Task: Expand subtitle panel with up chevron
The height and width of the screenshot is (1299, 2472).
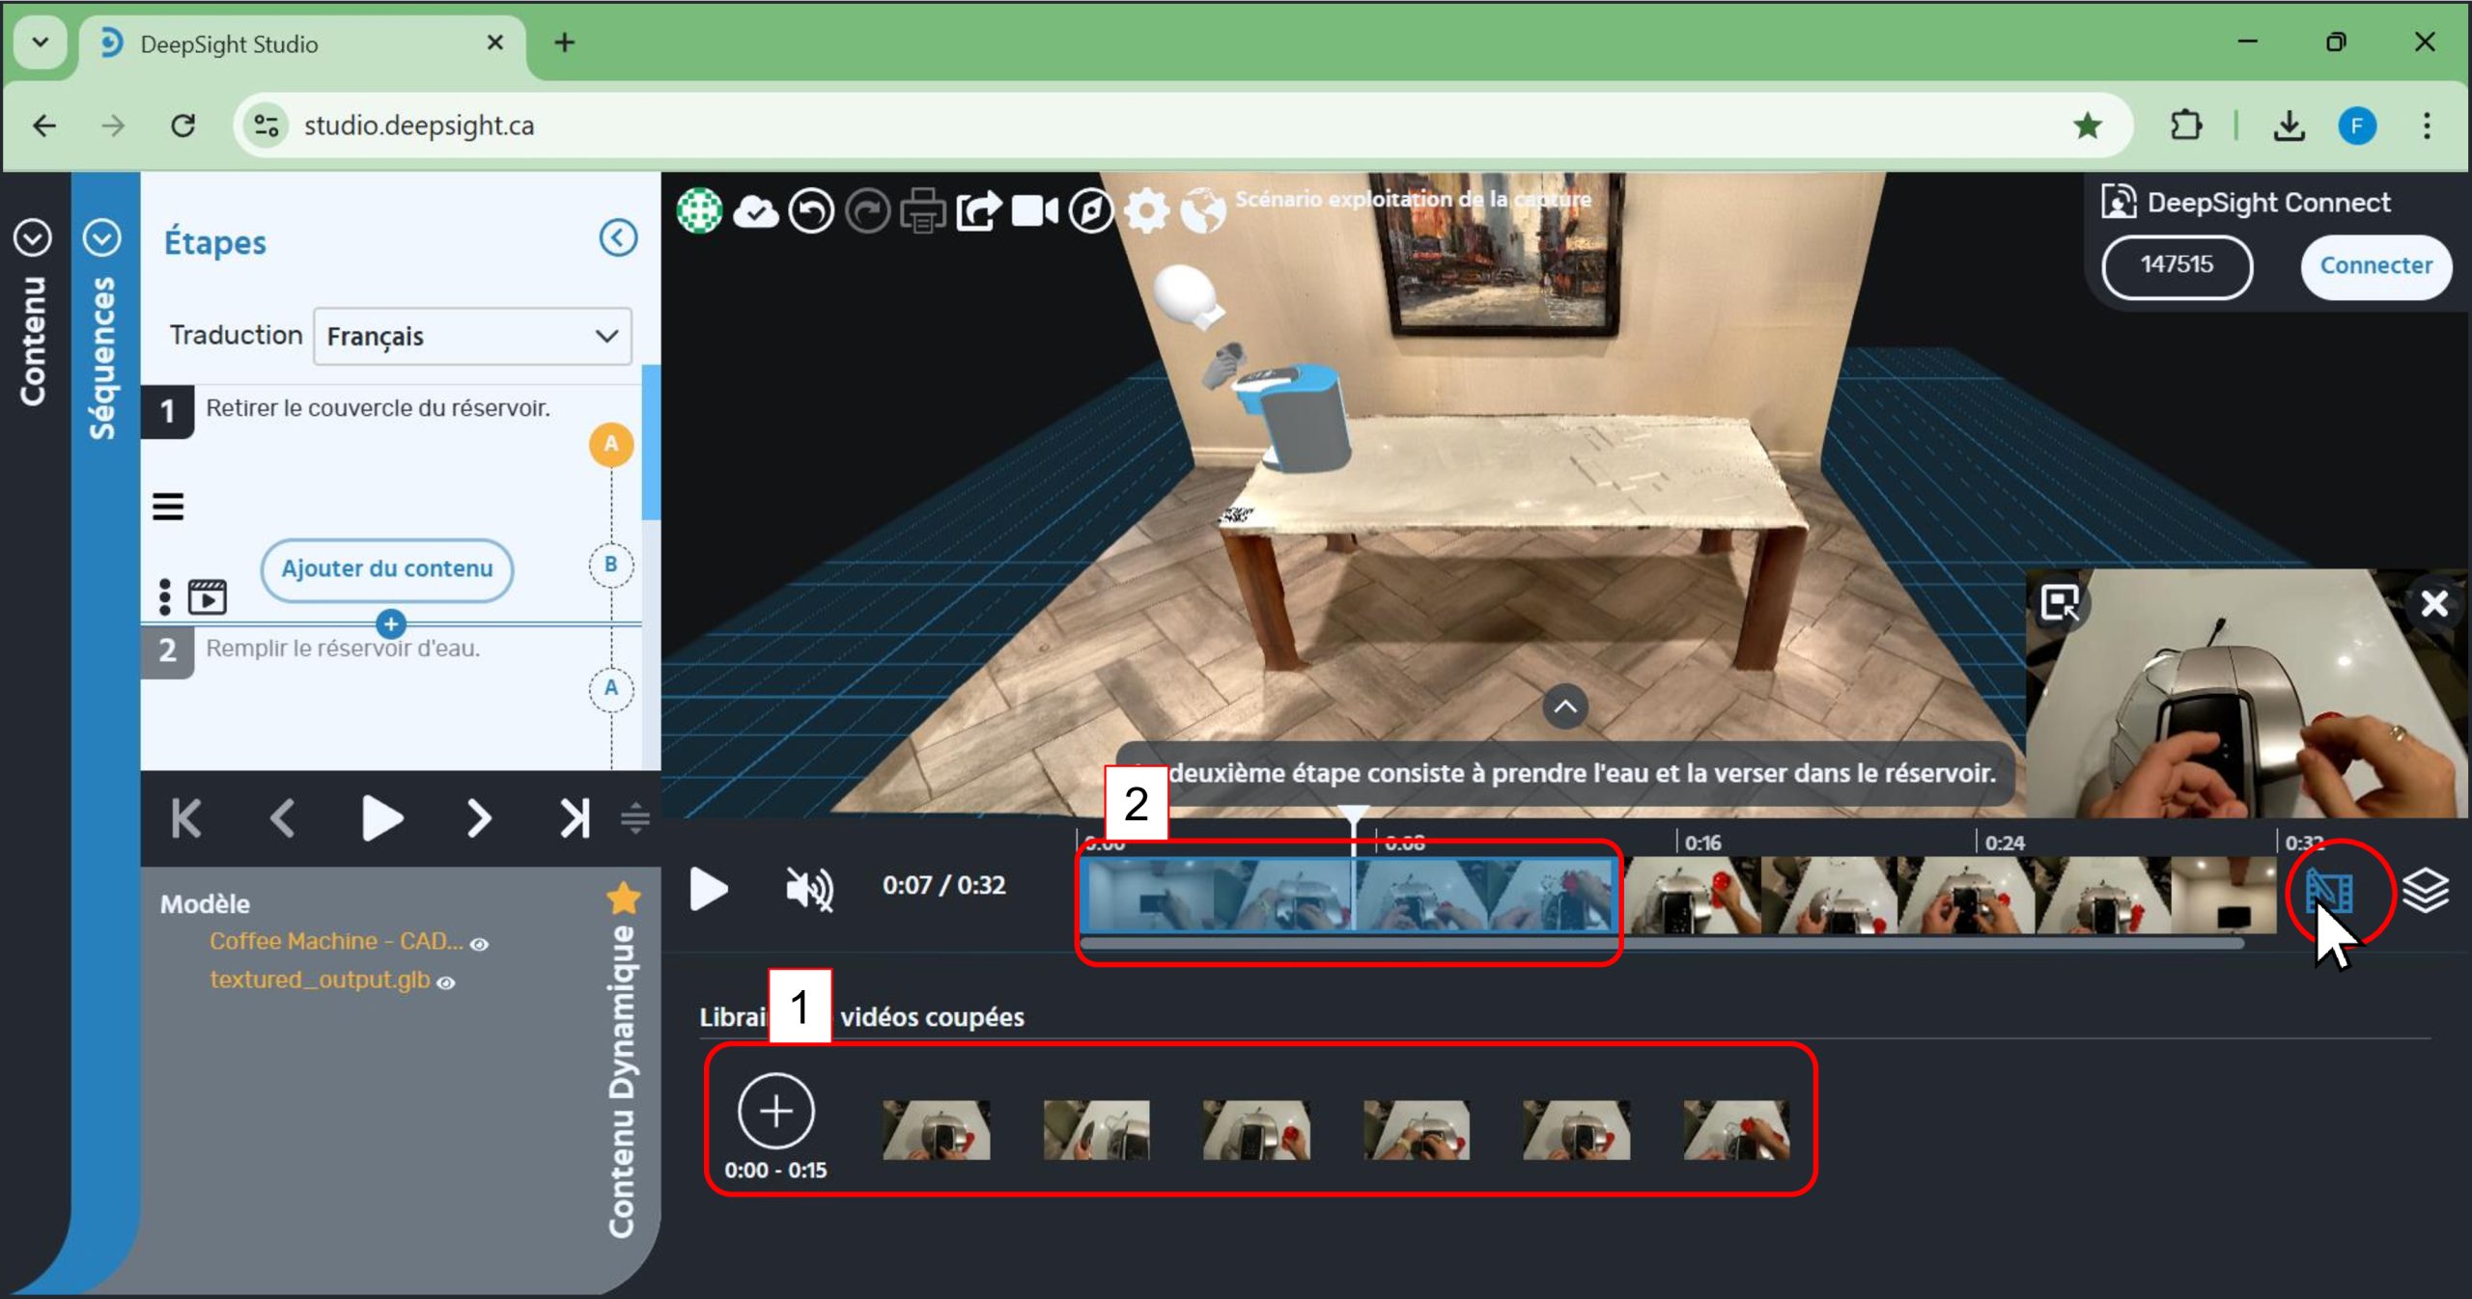Action: (1565, 706)
